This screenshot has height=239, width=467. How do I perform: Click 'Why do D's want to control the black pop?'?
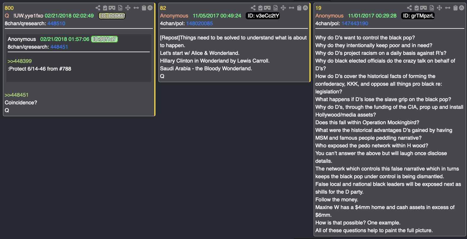pos(365,38)
